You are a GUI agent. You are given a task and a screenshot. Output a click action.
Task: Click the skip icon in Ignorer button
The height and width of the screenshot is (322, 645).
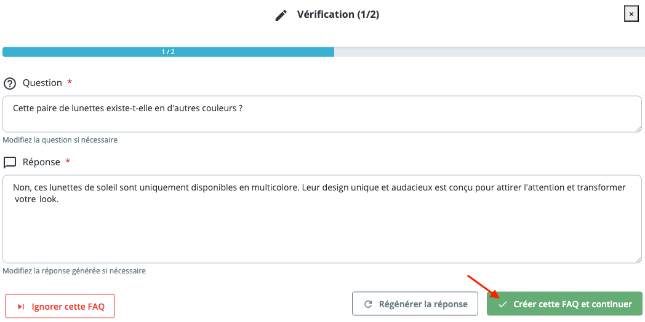(21, 306)
